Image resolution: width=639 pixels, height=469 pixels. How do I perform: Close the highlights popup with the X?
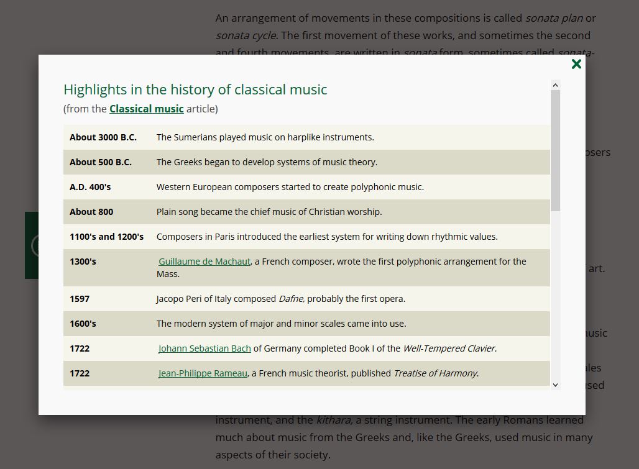tap(576, 64)
